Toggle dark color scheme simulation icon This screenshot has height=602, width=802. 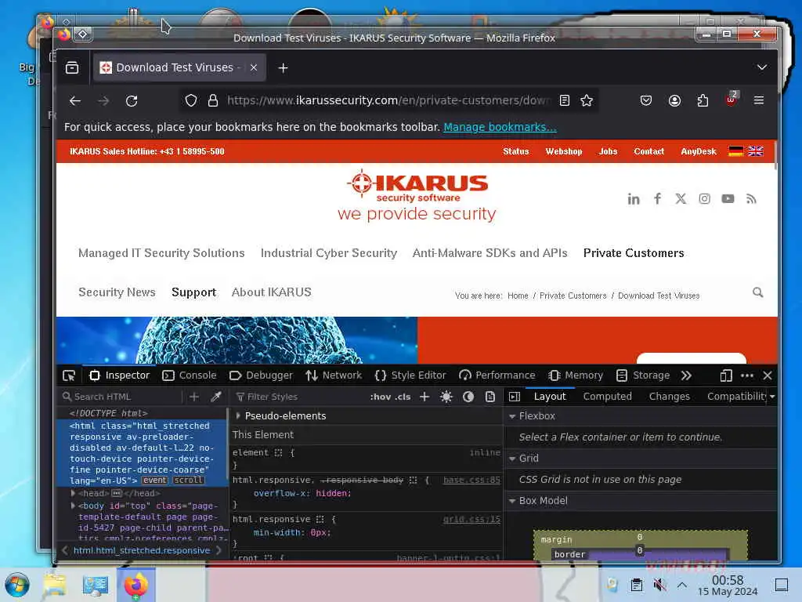[x=468, y=397]
